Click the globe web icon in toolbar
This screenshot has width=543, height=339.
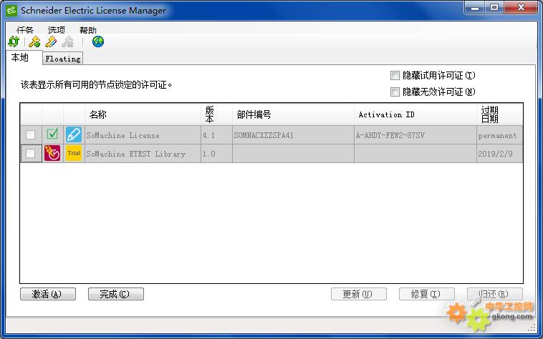pos(97,42)
